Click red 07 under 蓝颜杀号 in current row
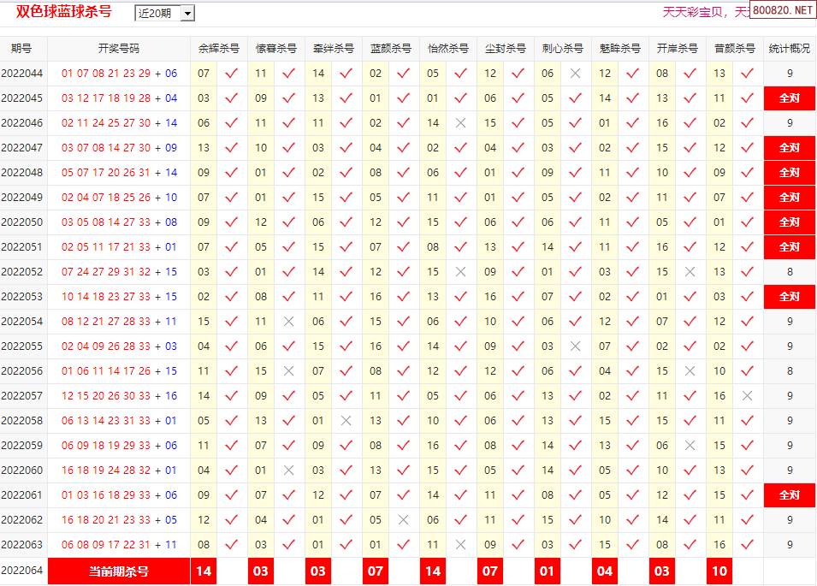 (376, 571)
